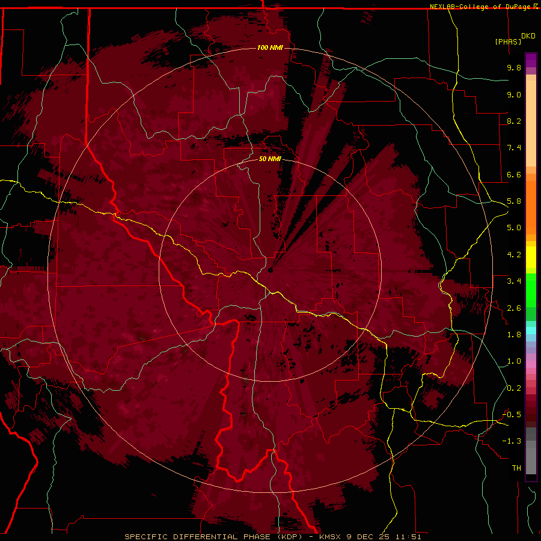Click the 2.6 value on color scale

[x=514, y=308]
